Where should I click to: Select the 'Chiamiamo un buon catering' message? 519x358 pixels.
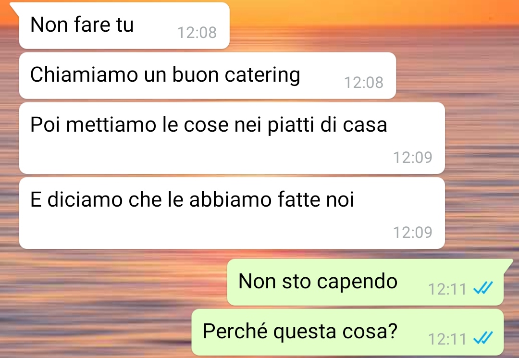coord(208,75)
